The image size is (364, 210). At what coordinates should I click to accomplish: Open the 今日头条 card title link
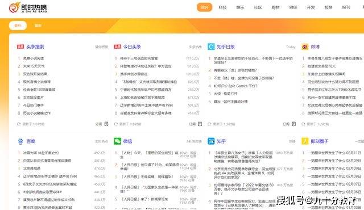(132, 47)
